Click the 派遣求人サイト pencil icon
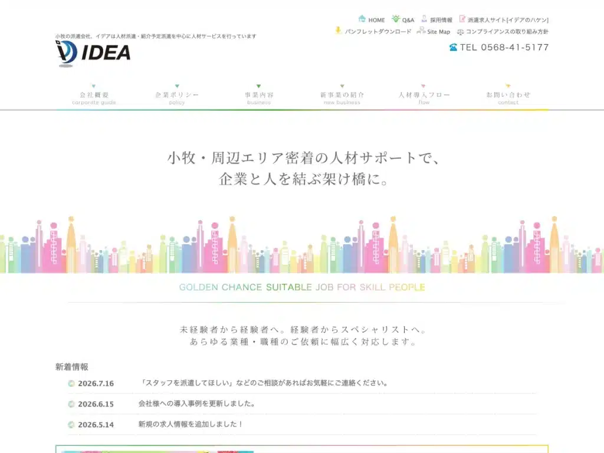The height and width of the screenshot is (453, 604). (462, 18)
